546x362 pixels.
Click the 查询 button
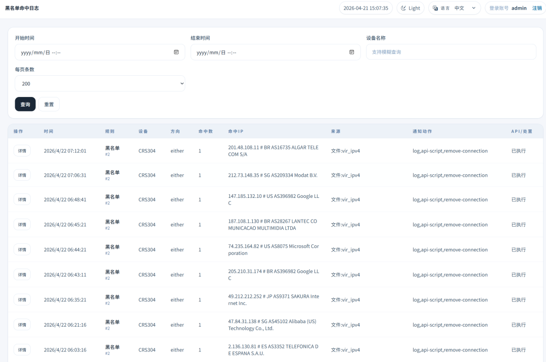click(x=25, y=105)
